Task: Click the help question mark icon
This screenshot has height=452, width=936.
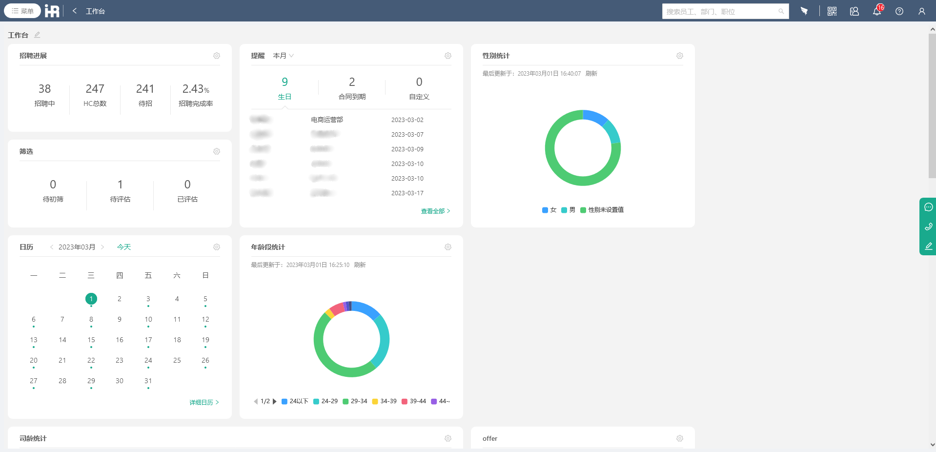Action: (899, 11)
